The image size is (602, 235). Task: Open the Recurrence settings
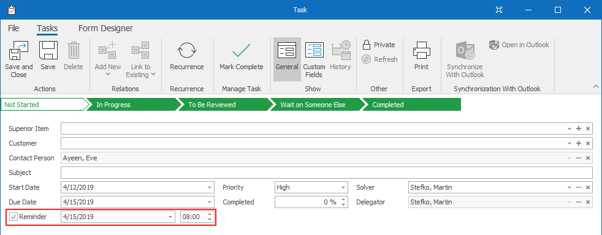[x=187, y=56]
